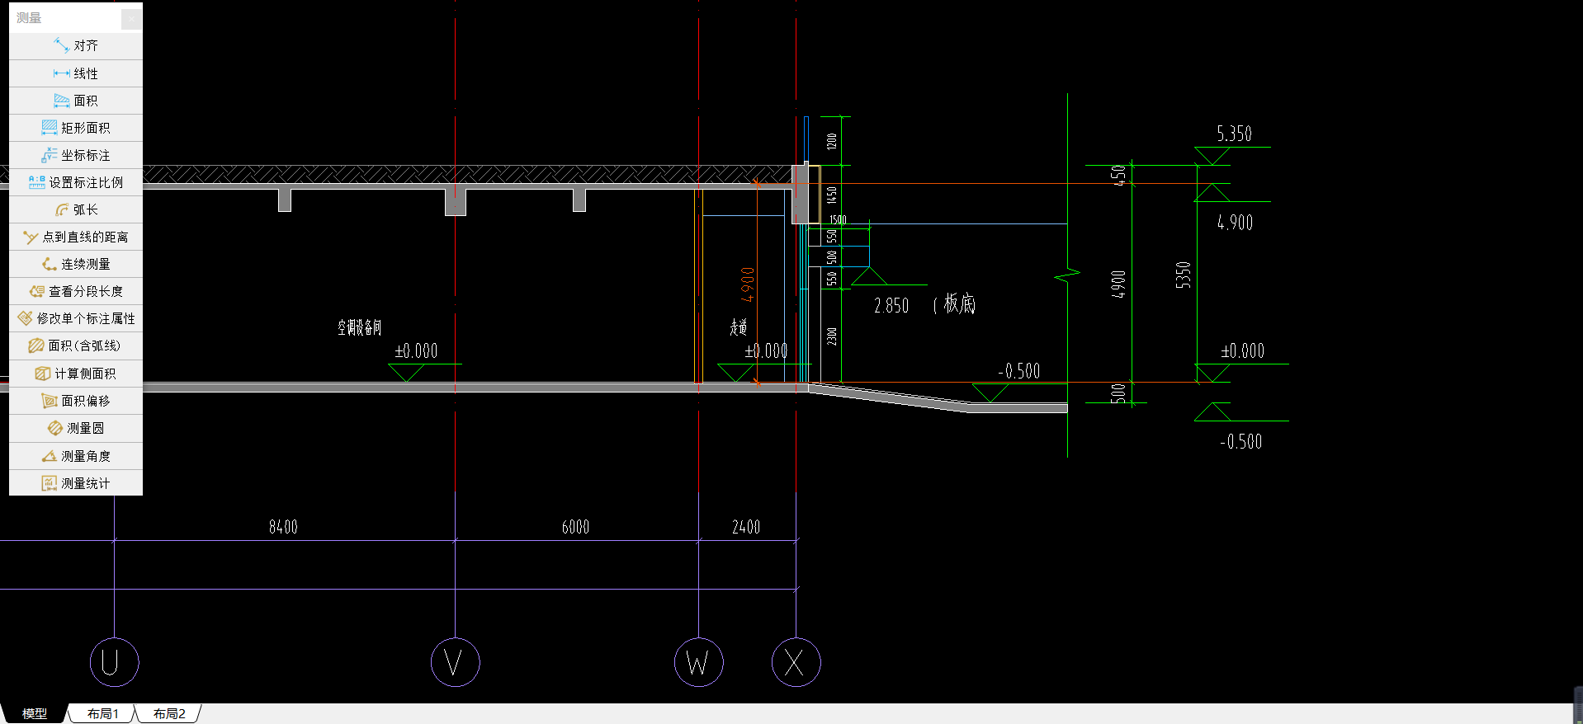This screenshot has height=724, width=1583.
Task: Click the -0.500 elevation label at bottom right
Action: coord(1240,442)
